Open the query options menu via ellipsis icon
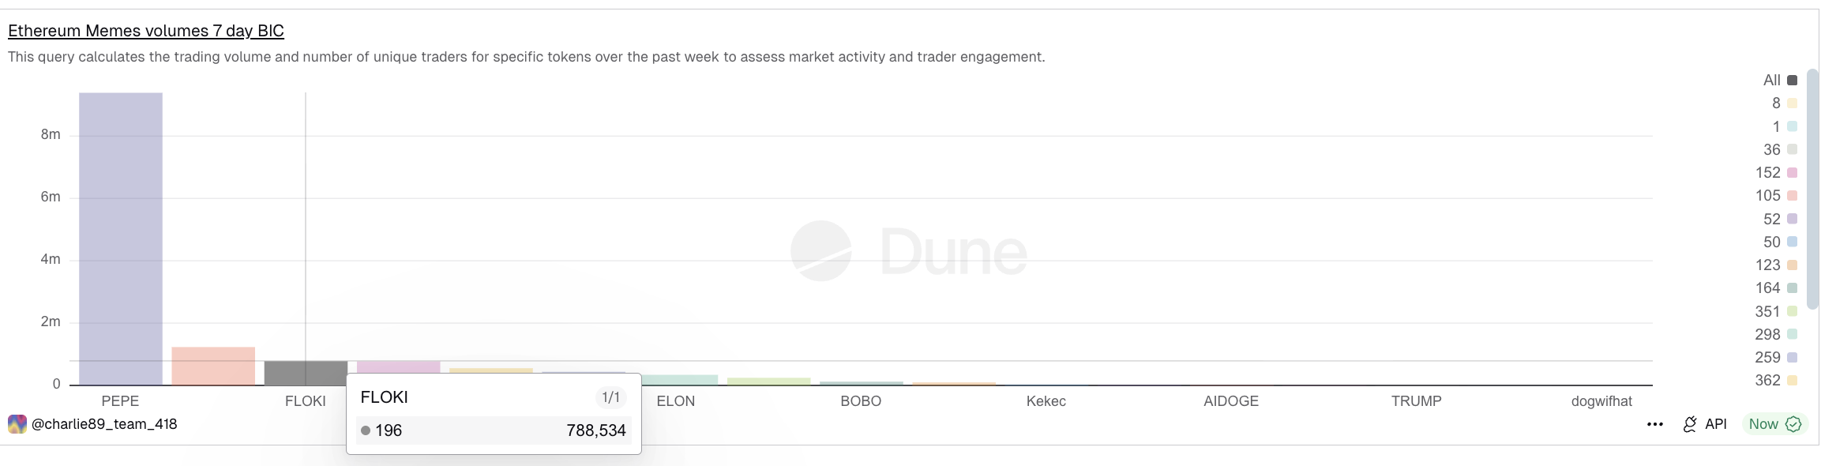1821x466 pixels. 1654,424
